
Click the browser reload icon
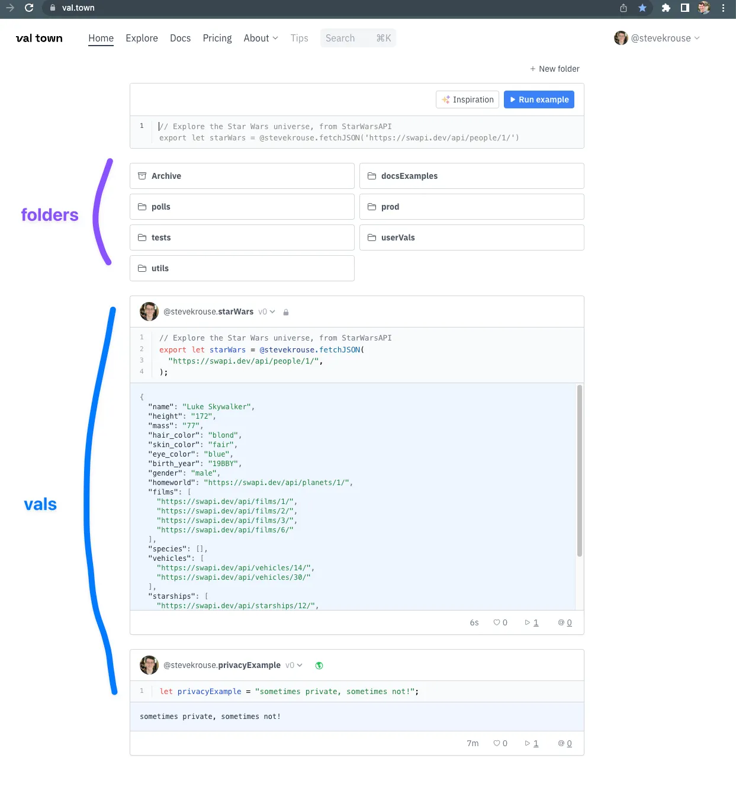[29, 8]
